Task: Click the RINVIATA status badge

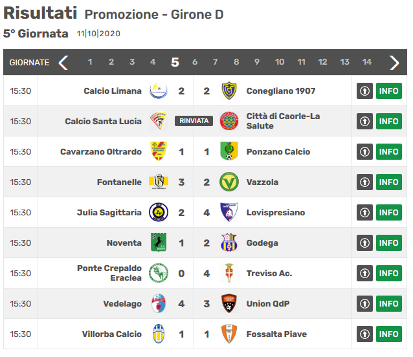Action: [x=194, y=121]
